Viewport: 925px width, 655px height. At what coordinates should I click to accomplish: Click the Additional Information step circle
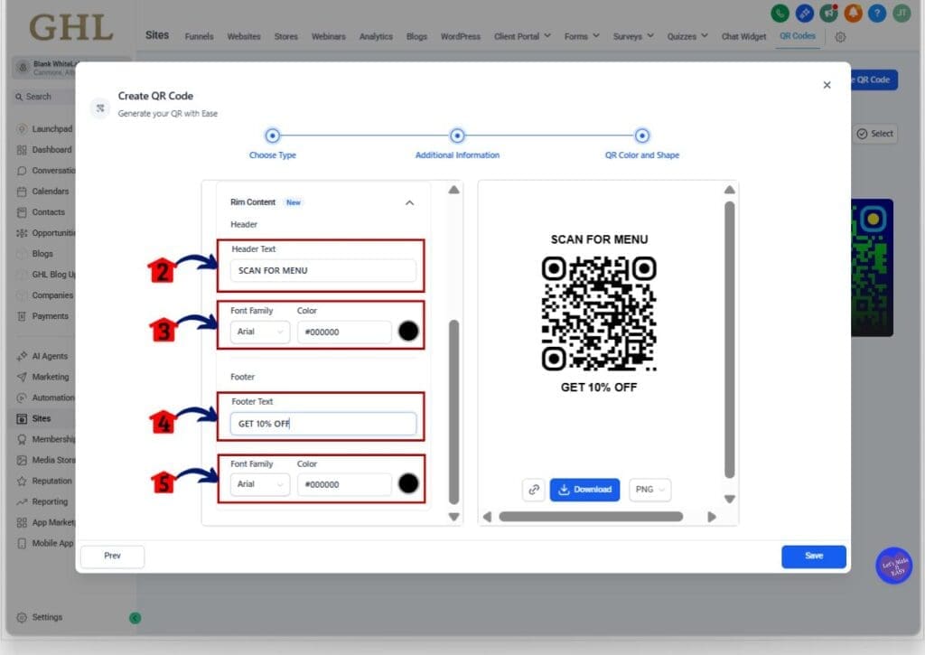coord(457,136)
